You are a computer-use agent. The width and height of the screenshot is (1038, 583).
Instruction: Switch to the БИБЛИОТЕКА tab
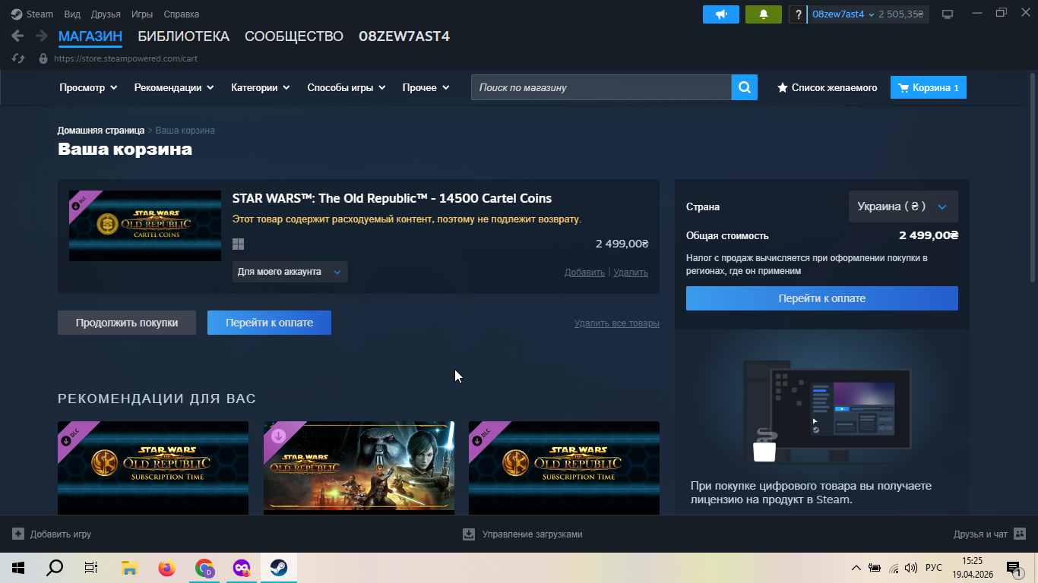click(x=183, y=36)
